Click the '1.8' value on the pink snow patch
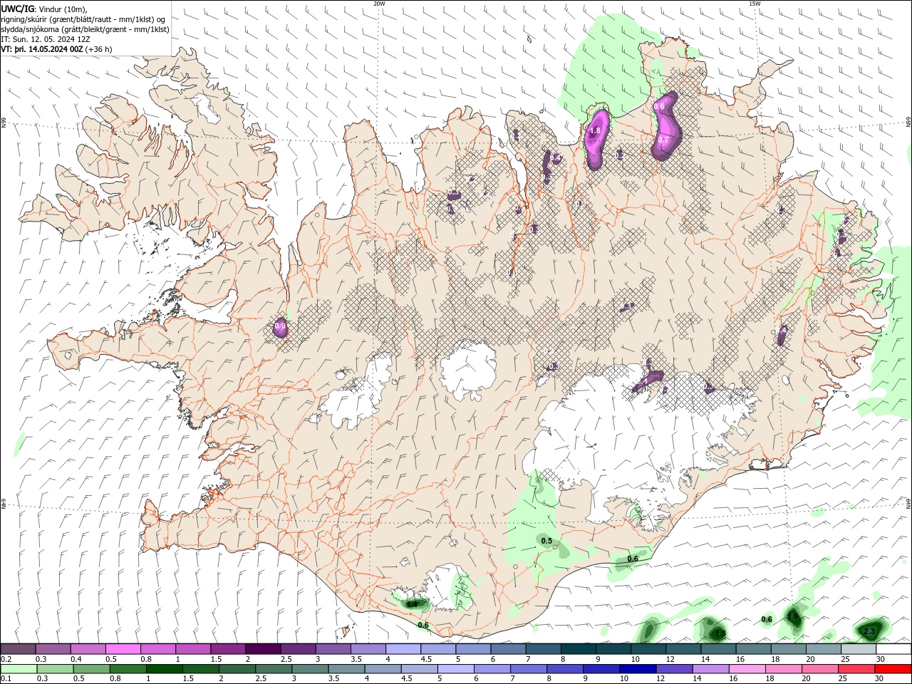Screen dimensions: 912x684 pos(596,131)
